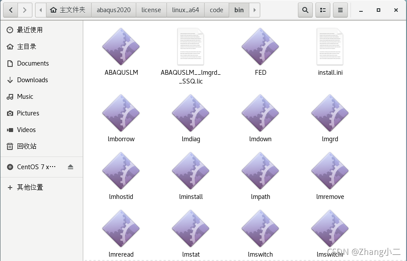Go back to the previous folder
Image resolution: width=407 pixels, height=261 pixels.
pyautogui.click(x=11, y=10)
